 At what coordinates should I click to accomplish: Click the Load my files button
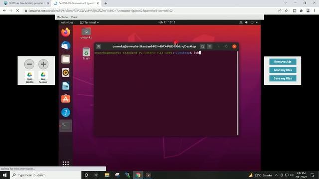[283, 70]
